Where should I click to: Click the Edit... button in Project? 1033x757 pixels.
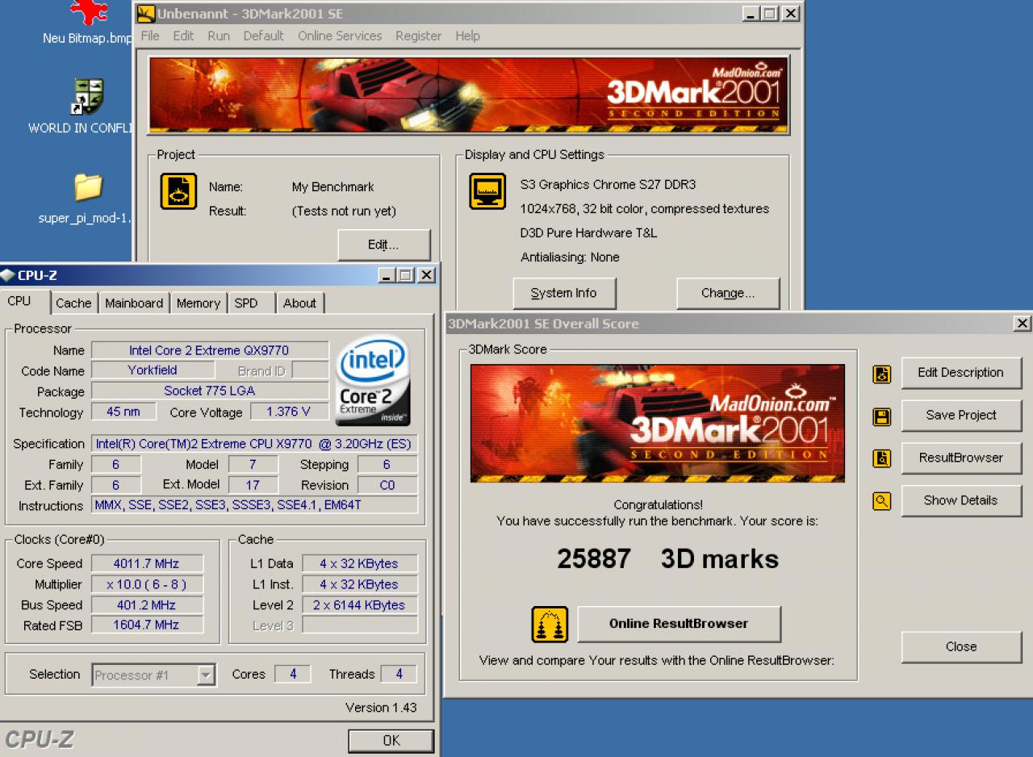tap(383, 245)
